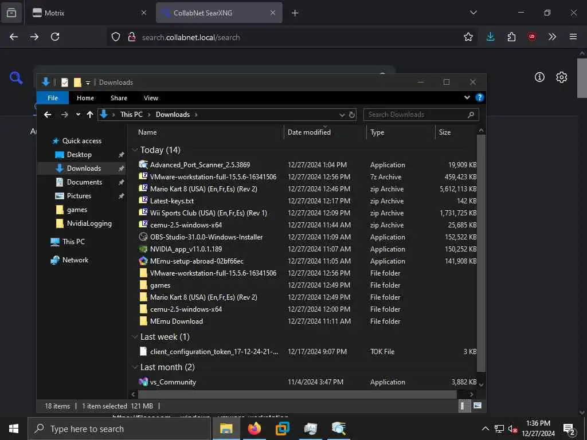Open the View ribbon tab
The width and height of the screenshot is (587, 440).
(151, 98)
